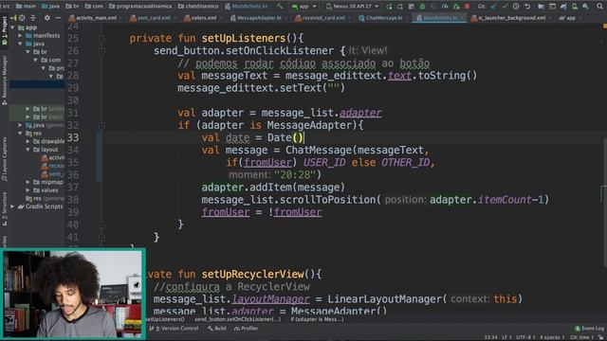Screen dimensions: 607x341
Task: Click gutter at line number 33
Action: click(x=73, y=137)
